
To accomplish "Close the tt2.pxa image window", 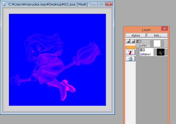I will point(109,4).
